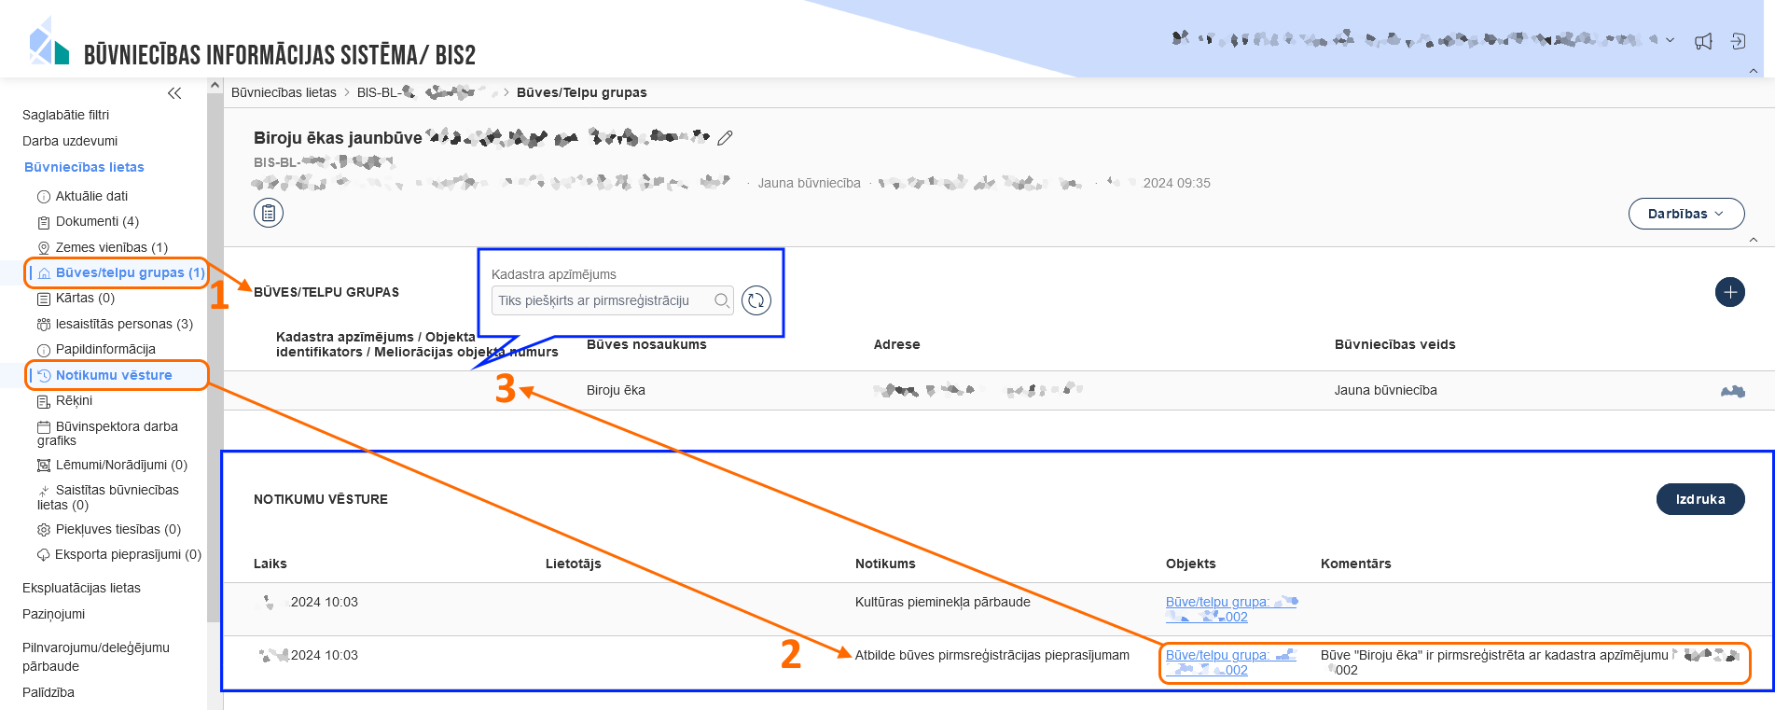The image size is (1775, 710).
Task: Open Zemes vienības (1) section
Action: click(x=111, y=247)
